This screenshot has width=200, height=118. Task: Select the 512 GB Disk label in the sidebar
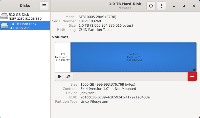click(19, 15)
